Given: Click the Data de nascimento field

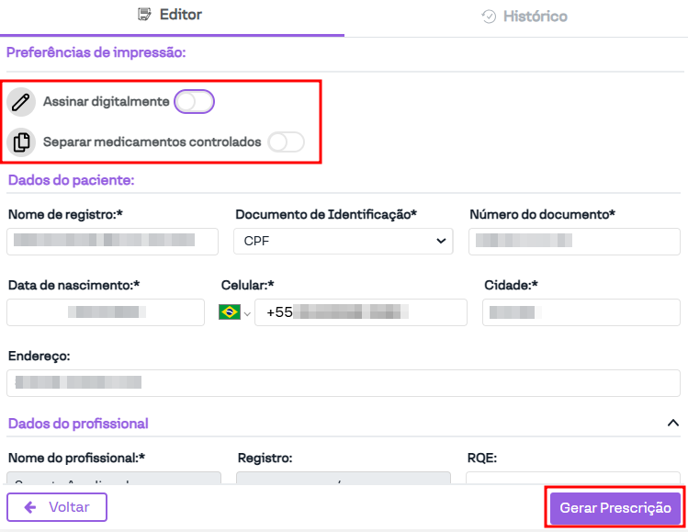Looking at the screenshot, I should [105, 312].
